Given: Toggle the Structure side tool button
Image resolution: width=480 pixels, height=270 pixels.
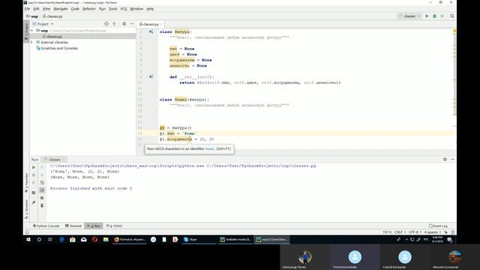Looking at the screenshot, I should pos(26,209).
